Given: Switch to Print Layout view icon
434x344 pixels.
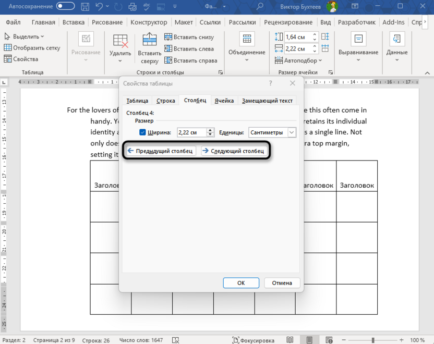Looking at the screenshot, I should coord(309,340).
